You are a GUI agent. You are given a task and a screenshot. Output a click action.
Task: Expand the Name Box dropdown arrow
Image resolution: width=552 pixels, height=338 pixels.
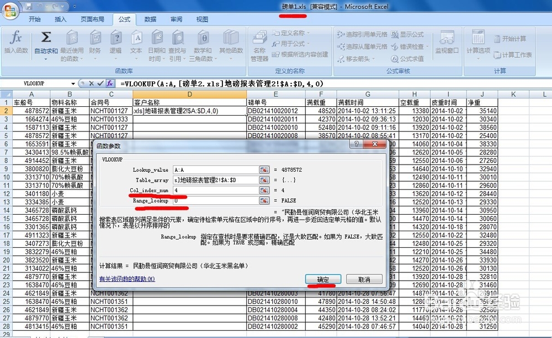[x=73, y=84]
